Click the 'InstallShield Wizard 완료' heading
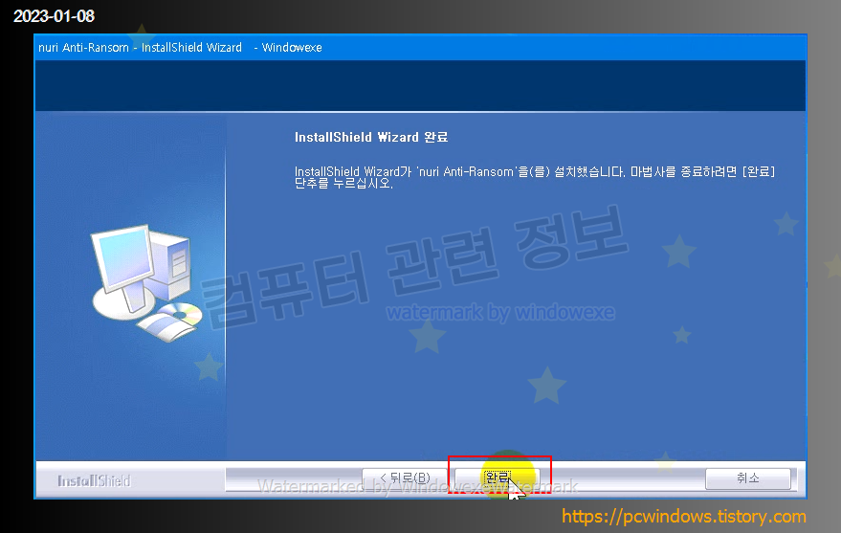Image resolution: width=841 pixels, height=533 pixels. click(370, 137)
